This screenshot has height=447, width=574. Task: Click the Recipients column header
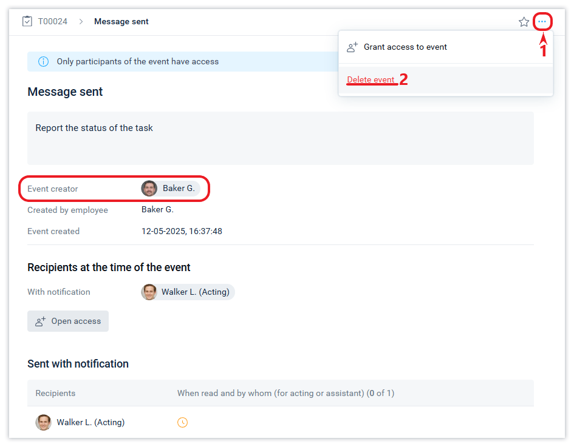tap(55, 393)
